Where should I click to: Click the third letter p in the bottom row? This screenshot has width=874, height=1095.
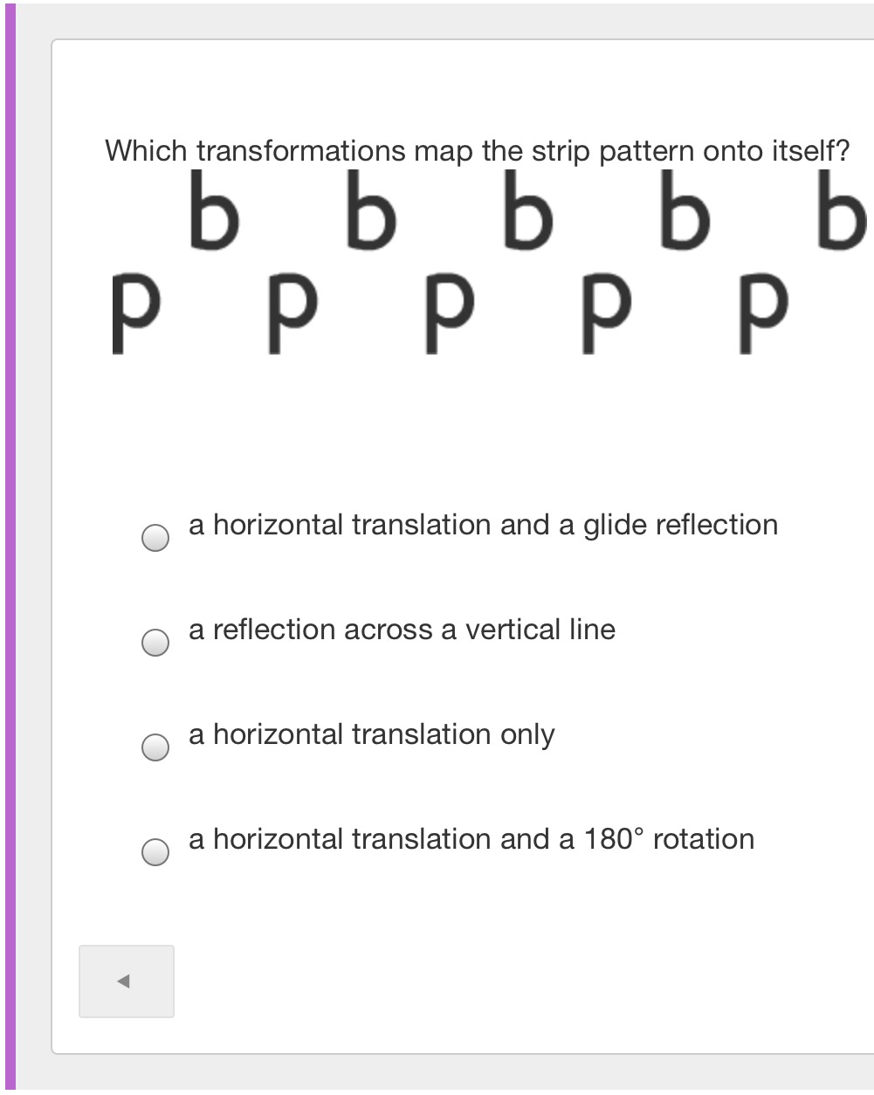click(450, 313)
